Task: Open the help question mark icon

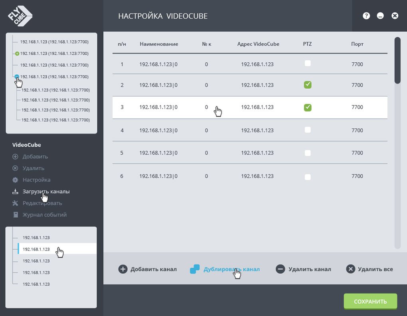Action: [366, 16]
